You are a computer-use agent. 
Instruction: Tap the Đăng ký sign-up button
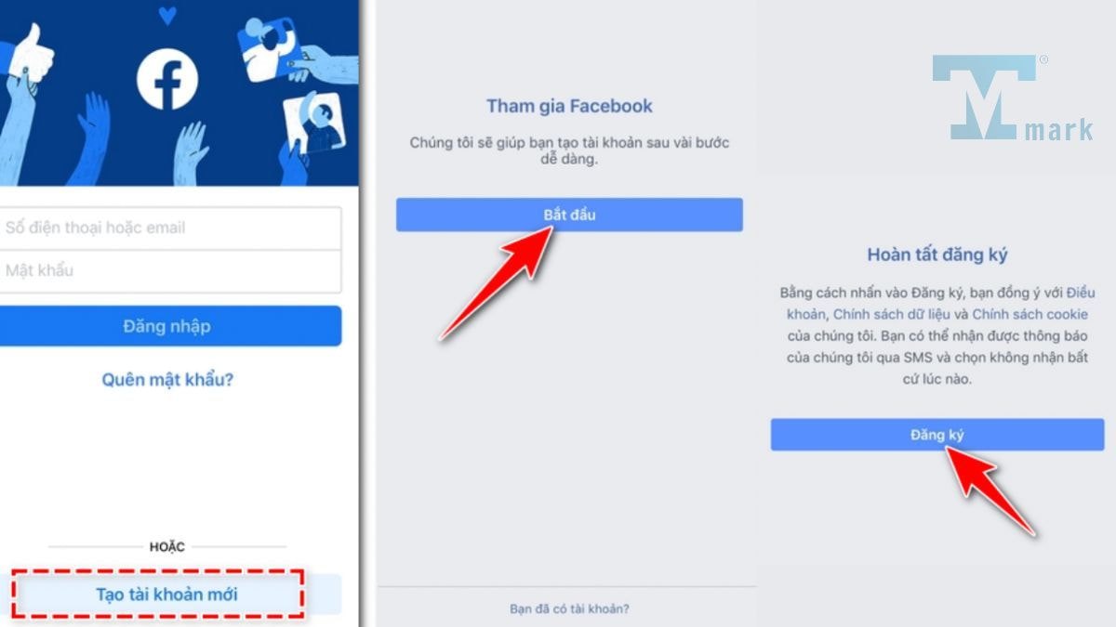coord(937,435)
